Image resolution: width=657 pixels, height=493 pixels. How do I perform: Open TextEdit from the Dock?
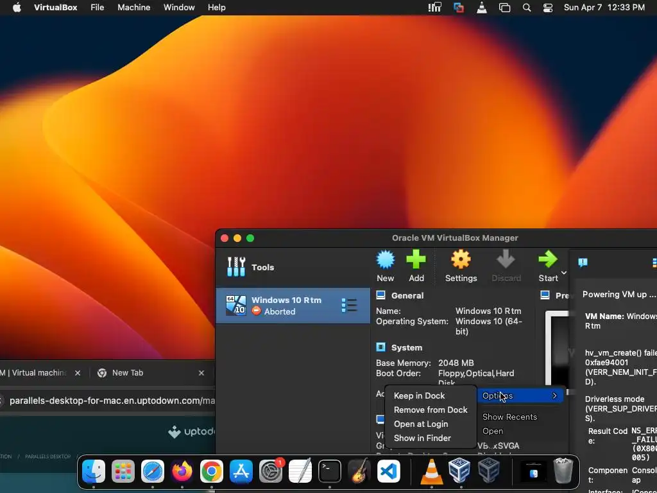(300, 471)
